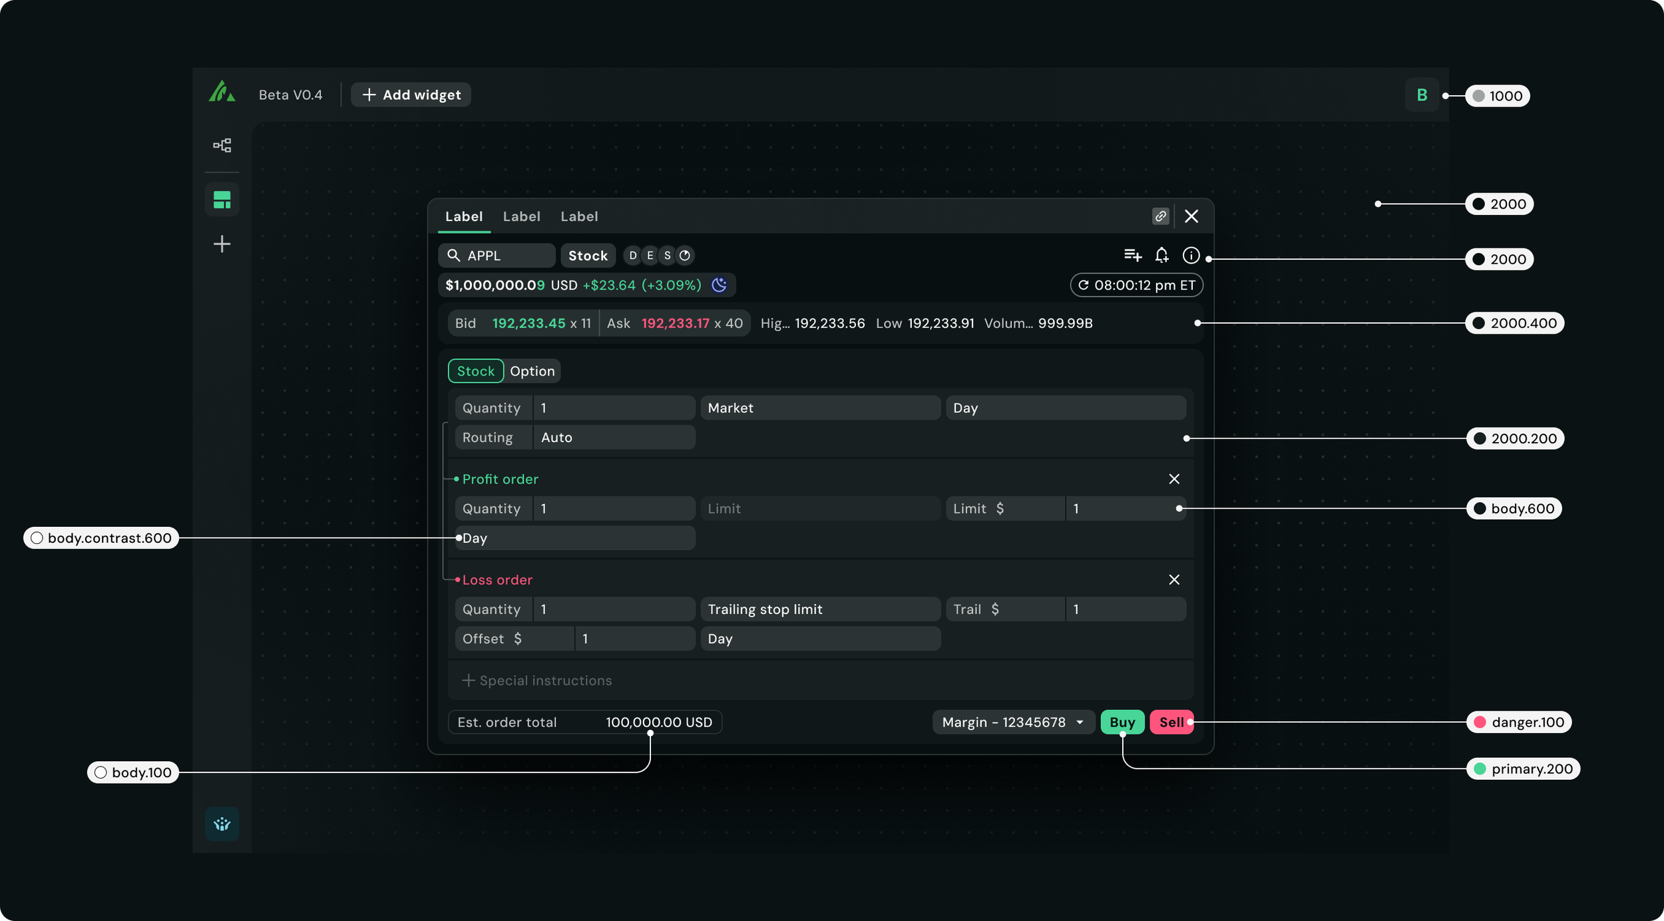The height and width of the screenshot is (921, 1664).
Task: Click the moon after-hours icon by the price
Action: [719, 285]
